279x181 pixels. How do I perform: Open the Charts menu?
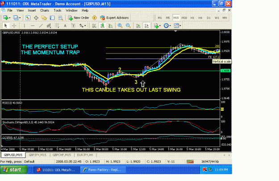pos(45,10)
